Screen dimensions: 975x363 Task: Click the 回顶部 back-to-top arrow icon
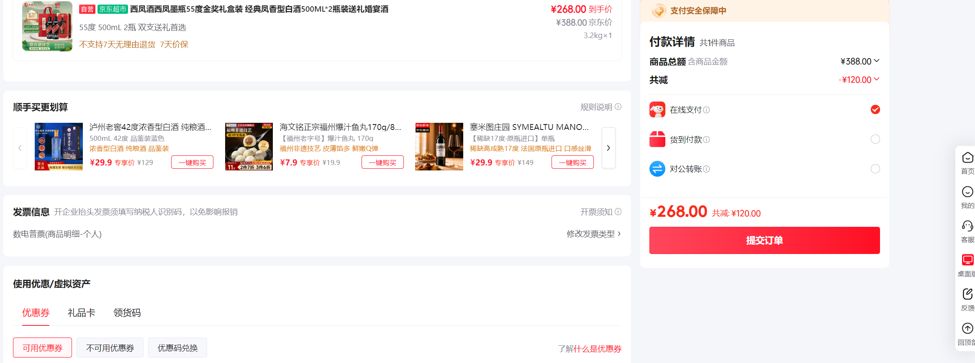[967, 328]
